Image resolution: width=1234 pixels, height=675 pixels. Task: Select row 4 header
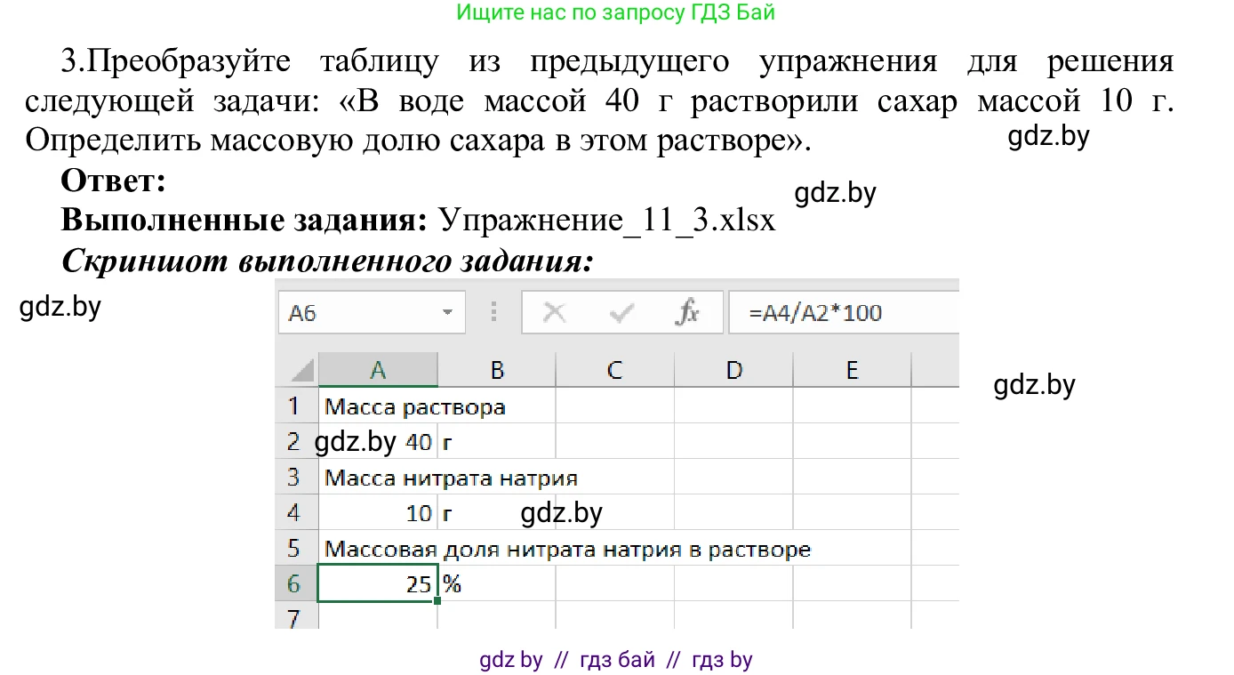coord(296,512)
